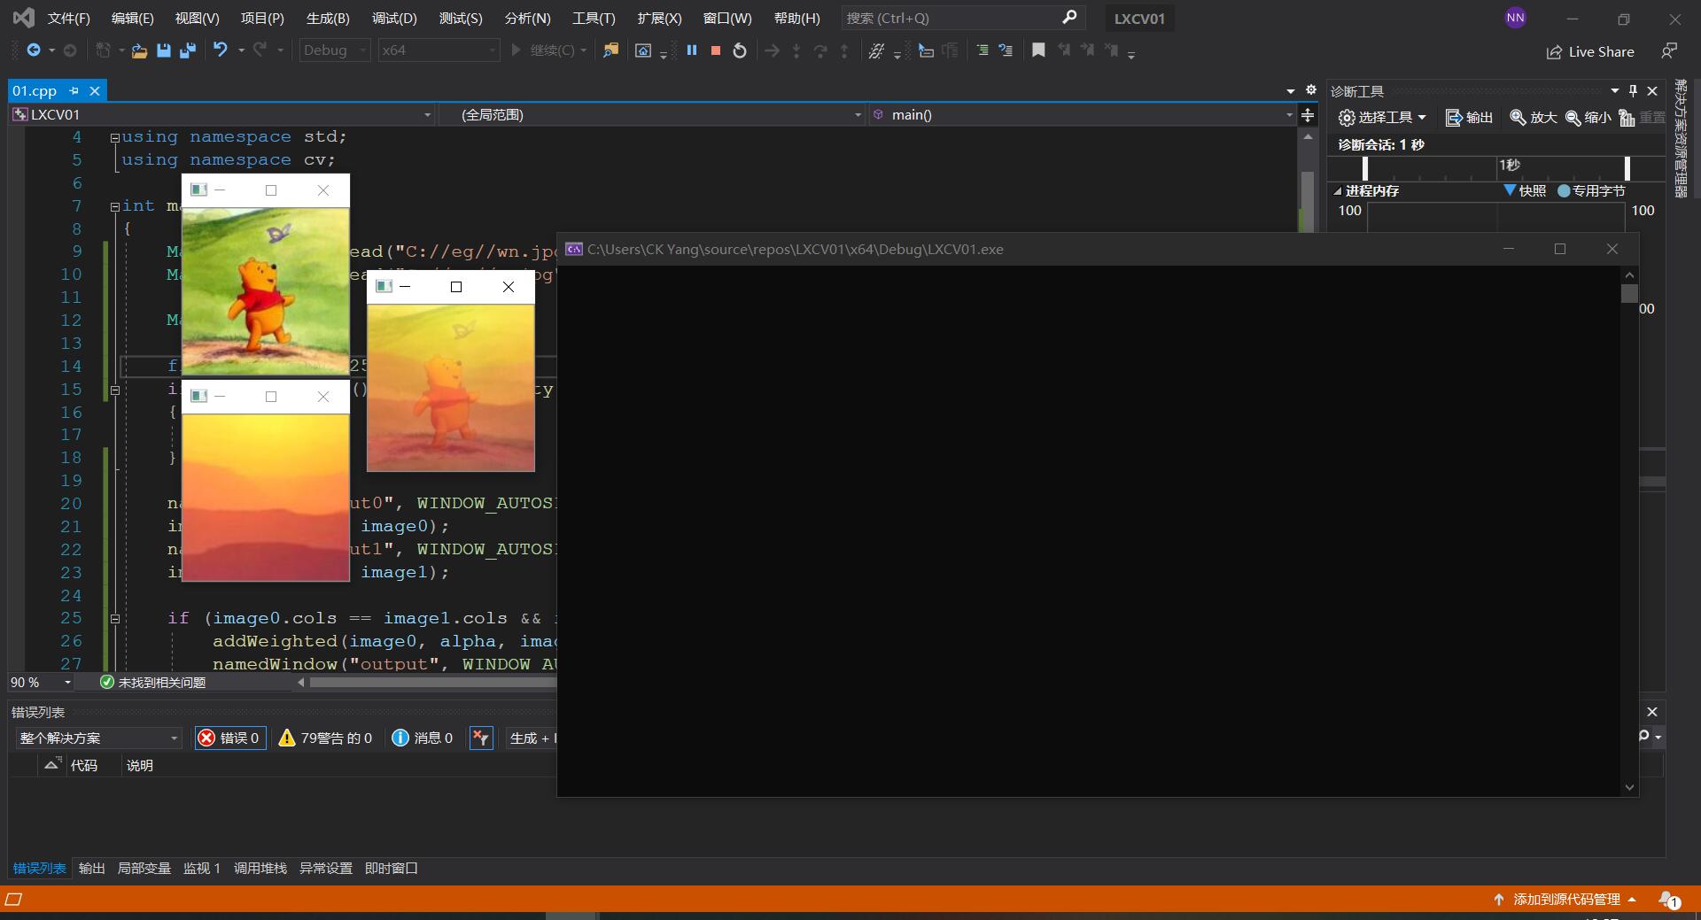The image size is (1701, 920).
Task: Open the whole solution (整个解决方案) filter dropdown
Action: 98,738
